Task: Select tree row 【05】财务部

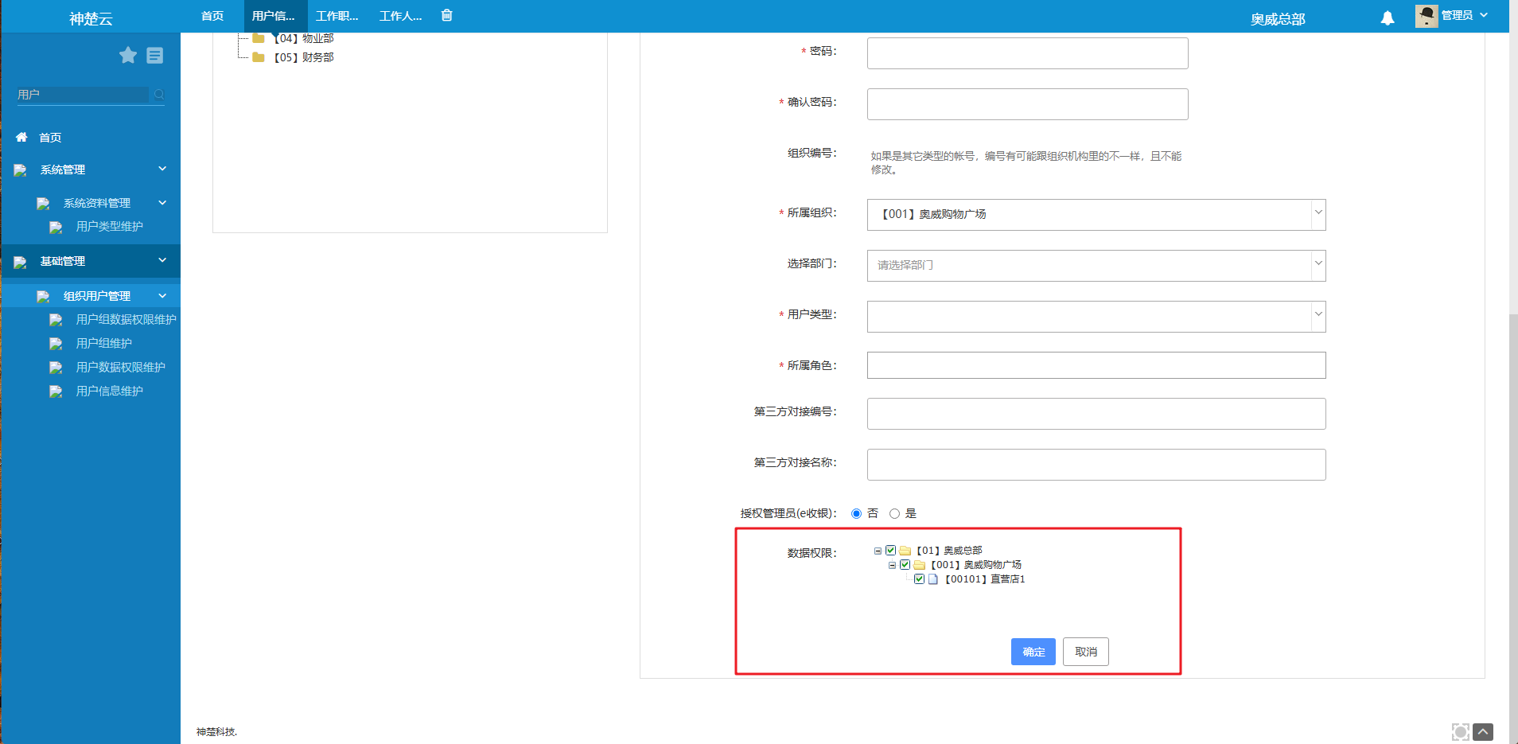Action: (x=303, y=57)
